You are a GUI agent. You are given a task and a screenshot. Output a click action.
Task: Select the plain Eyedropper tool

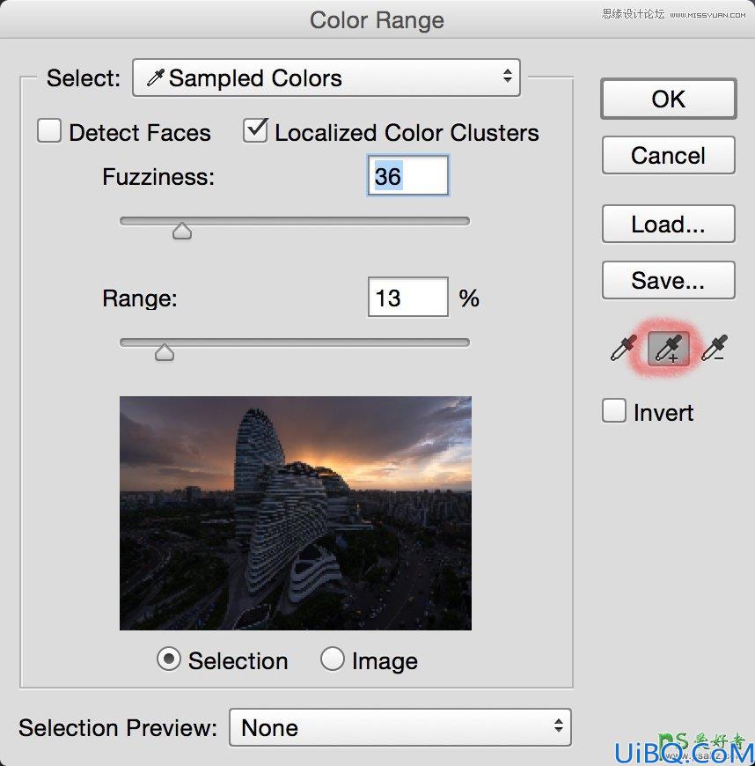click(624, 348)
